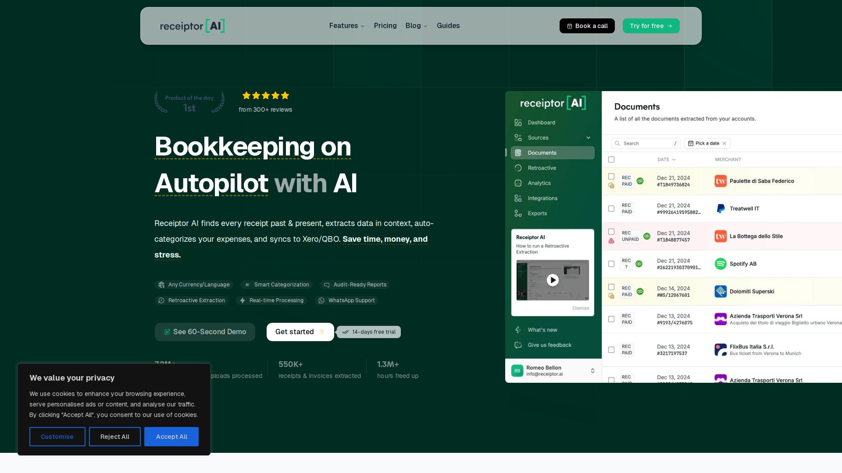The width and height of the screenshot is (842, 473).
Task: Click See 60-Second Demo
Action: [x=205, y=332]
